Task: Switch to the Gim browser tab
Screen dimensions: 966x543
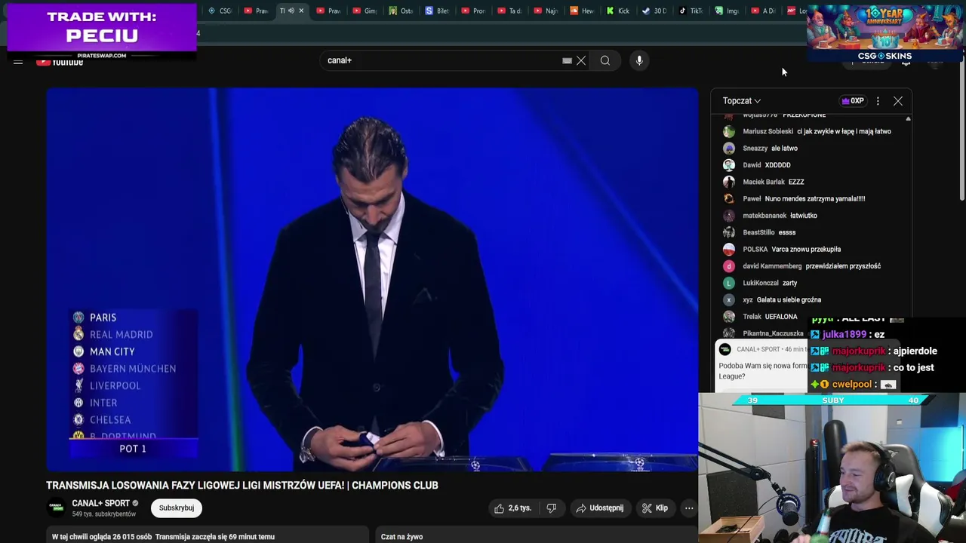Action: (x=365, y=11)
